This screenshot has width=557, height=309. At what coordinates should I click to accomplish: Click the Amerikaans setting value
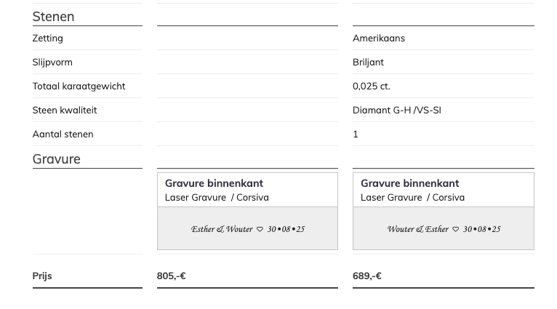[x=379, y=38]
